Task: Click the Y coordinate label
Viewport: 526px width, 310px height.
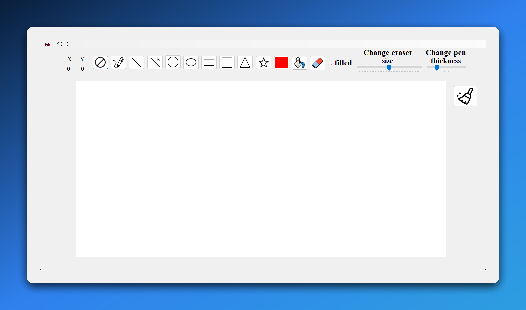Action: click(x=82, y=59)
